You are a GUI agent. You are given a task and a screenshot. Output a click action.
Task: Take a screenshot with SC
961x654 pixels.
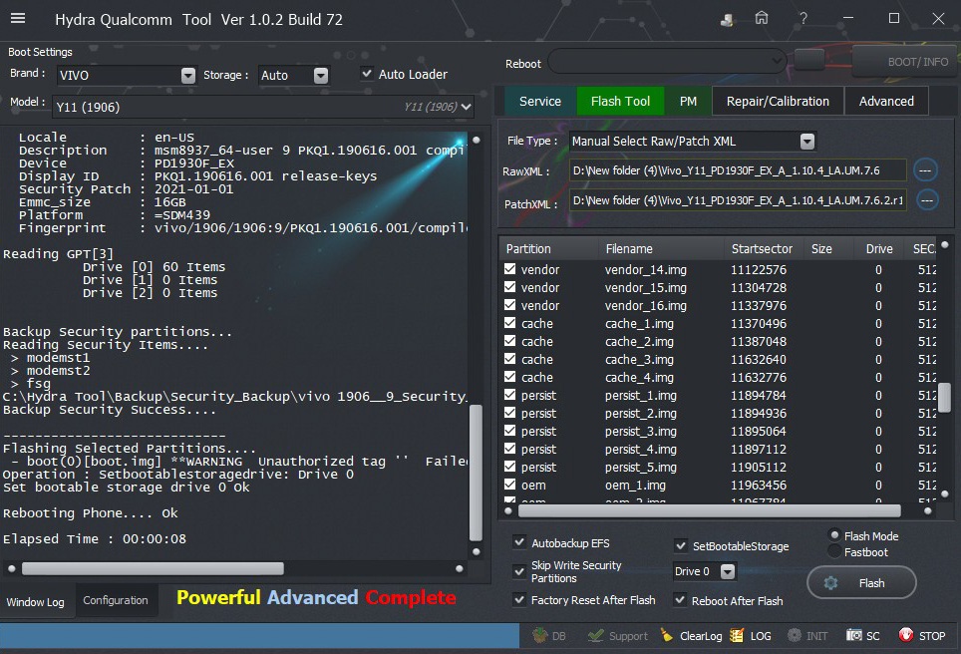coord(863,636)
